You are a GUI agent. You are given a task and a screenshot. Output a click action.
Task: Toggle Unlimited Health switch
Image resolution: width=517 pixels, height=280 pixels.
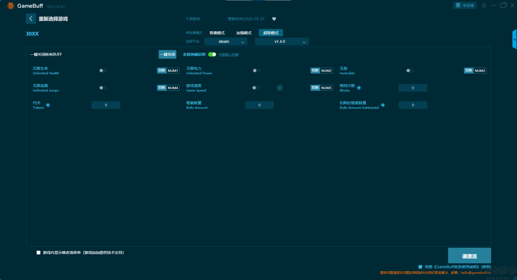point(103,71)
